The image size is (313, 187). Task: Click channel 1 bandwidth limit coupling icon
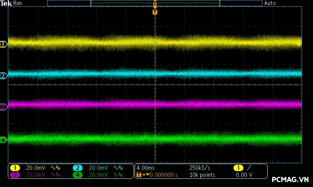click(x=55, y=168)
